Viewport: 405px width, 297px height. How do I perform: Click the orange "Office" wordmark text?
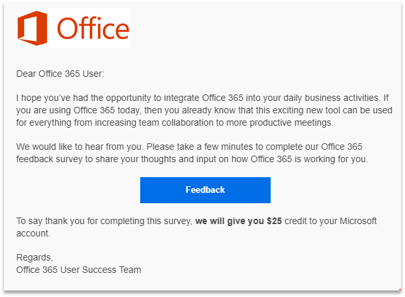(x=93, y=28)
